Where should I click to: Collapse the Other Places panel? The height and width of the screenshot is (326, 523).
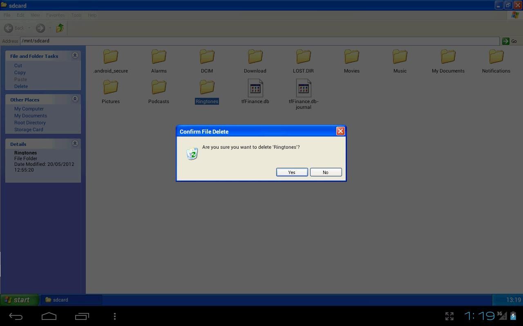[75, 99]
